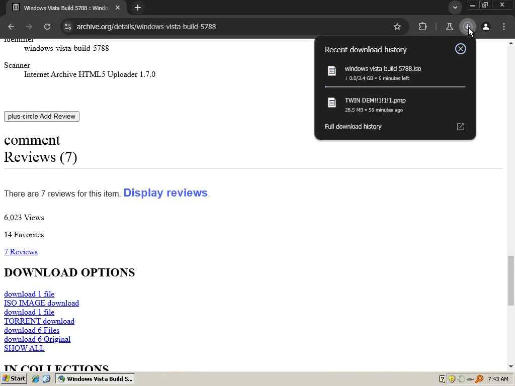Open the tab search dropdown arrow

[x=455, y=8]
